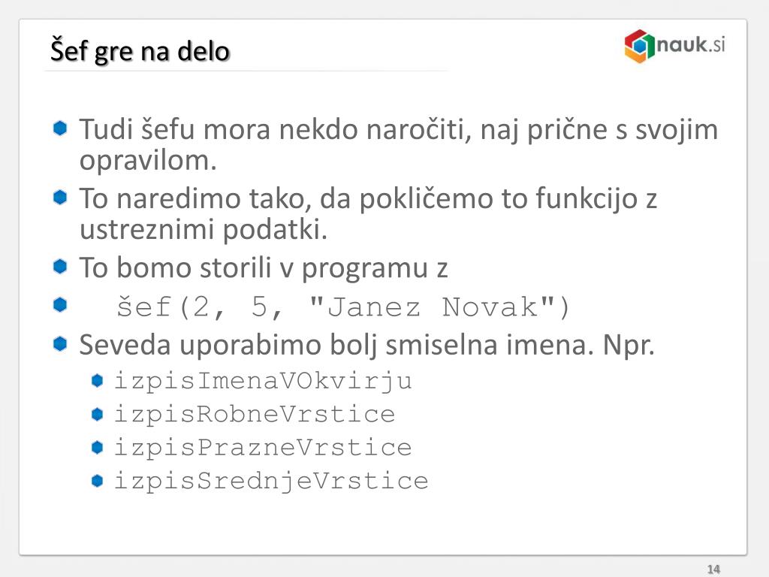
Task: Click the small bullet before izpisRobneVrstice
Action: point(97,414)
